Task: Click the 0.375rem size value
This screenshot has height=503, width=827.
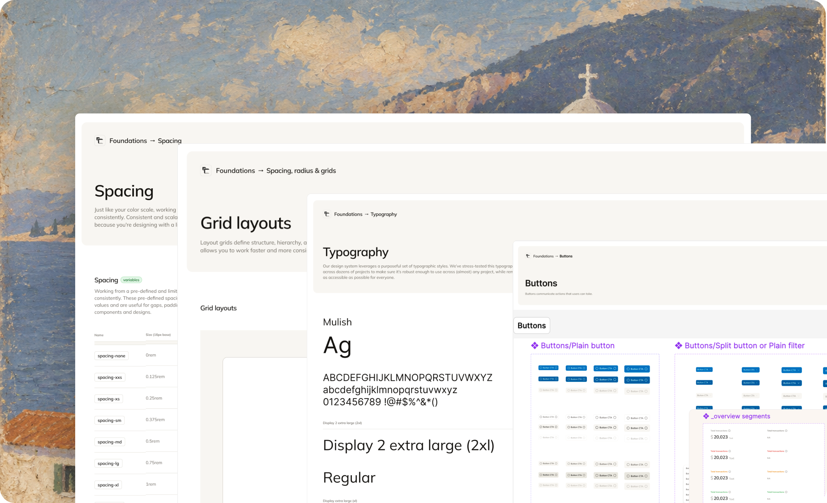Action: click(x=155, y=419)
